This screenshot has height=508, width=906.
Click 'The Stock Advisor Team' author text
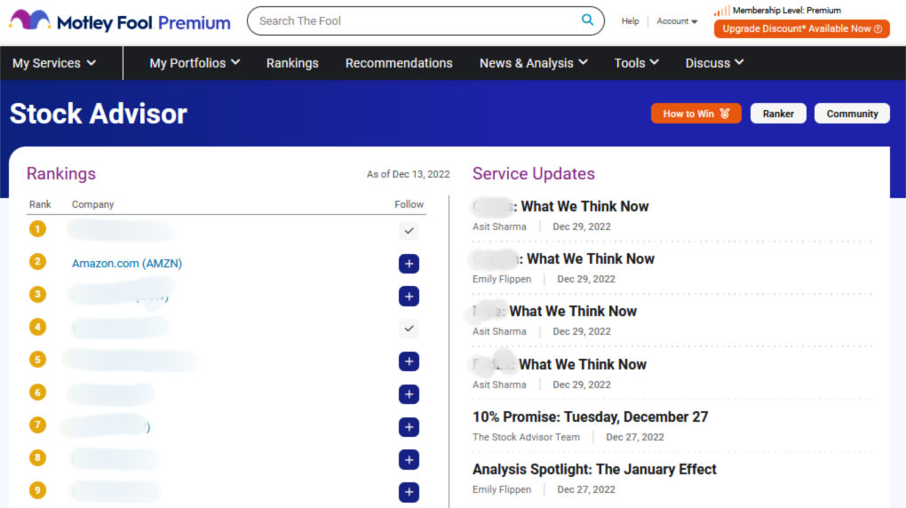[x=526, y=437]
